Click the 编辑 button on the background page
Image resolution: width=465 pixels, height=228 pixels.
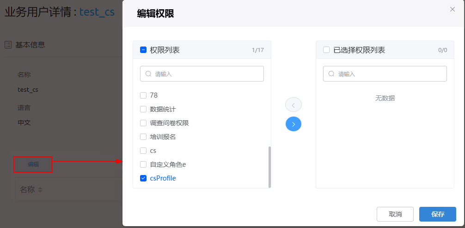[x=33, y=164]
